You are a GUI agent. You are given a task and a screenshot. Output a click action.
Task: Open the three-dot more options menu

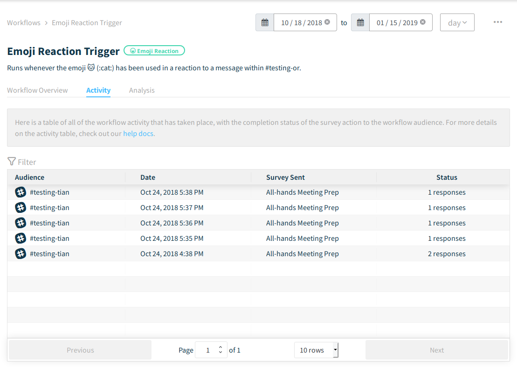point(498,22)
